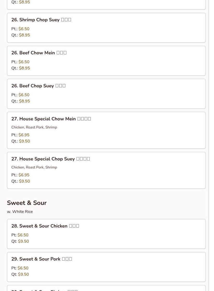214x291 pixels.
Task: Choose Sweet & Sour Chicken item
Action: (x=45, y=226)
